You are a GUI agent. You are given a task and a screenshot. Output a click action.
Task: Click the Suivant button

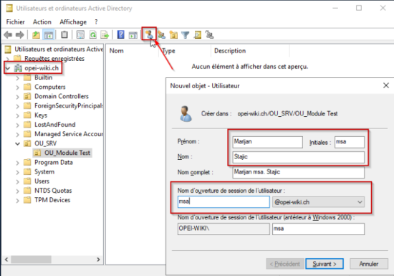pos(325,264)
